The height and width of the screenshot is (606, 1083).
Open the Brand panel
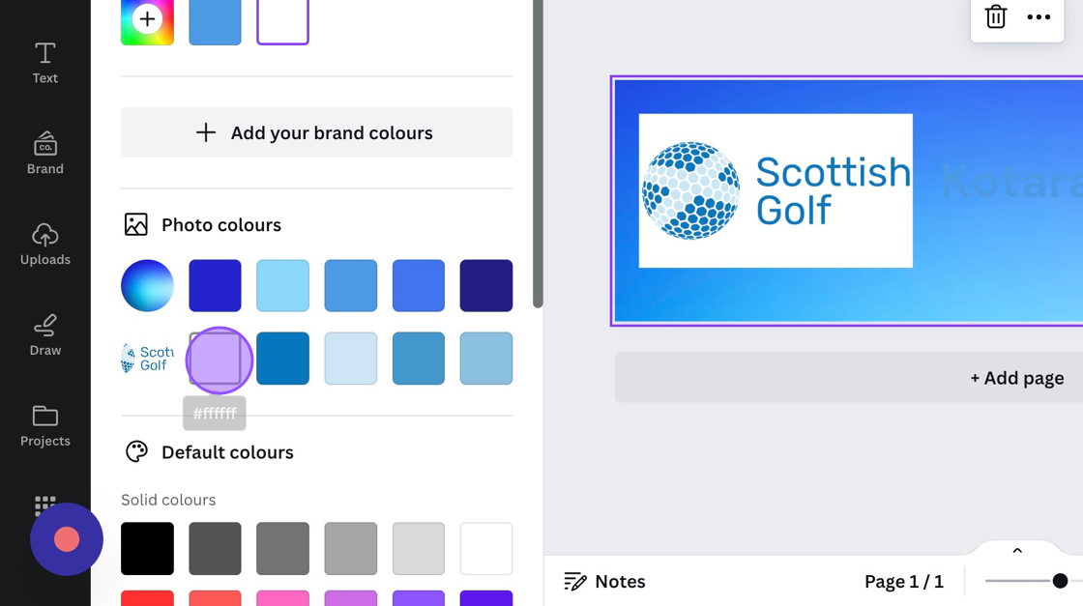pos(44,154)
